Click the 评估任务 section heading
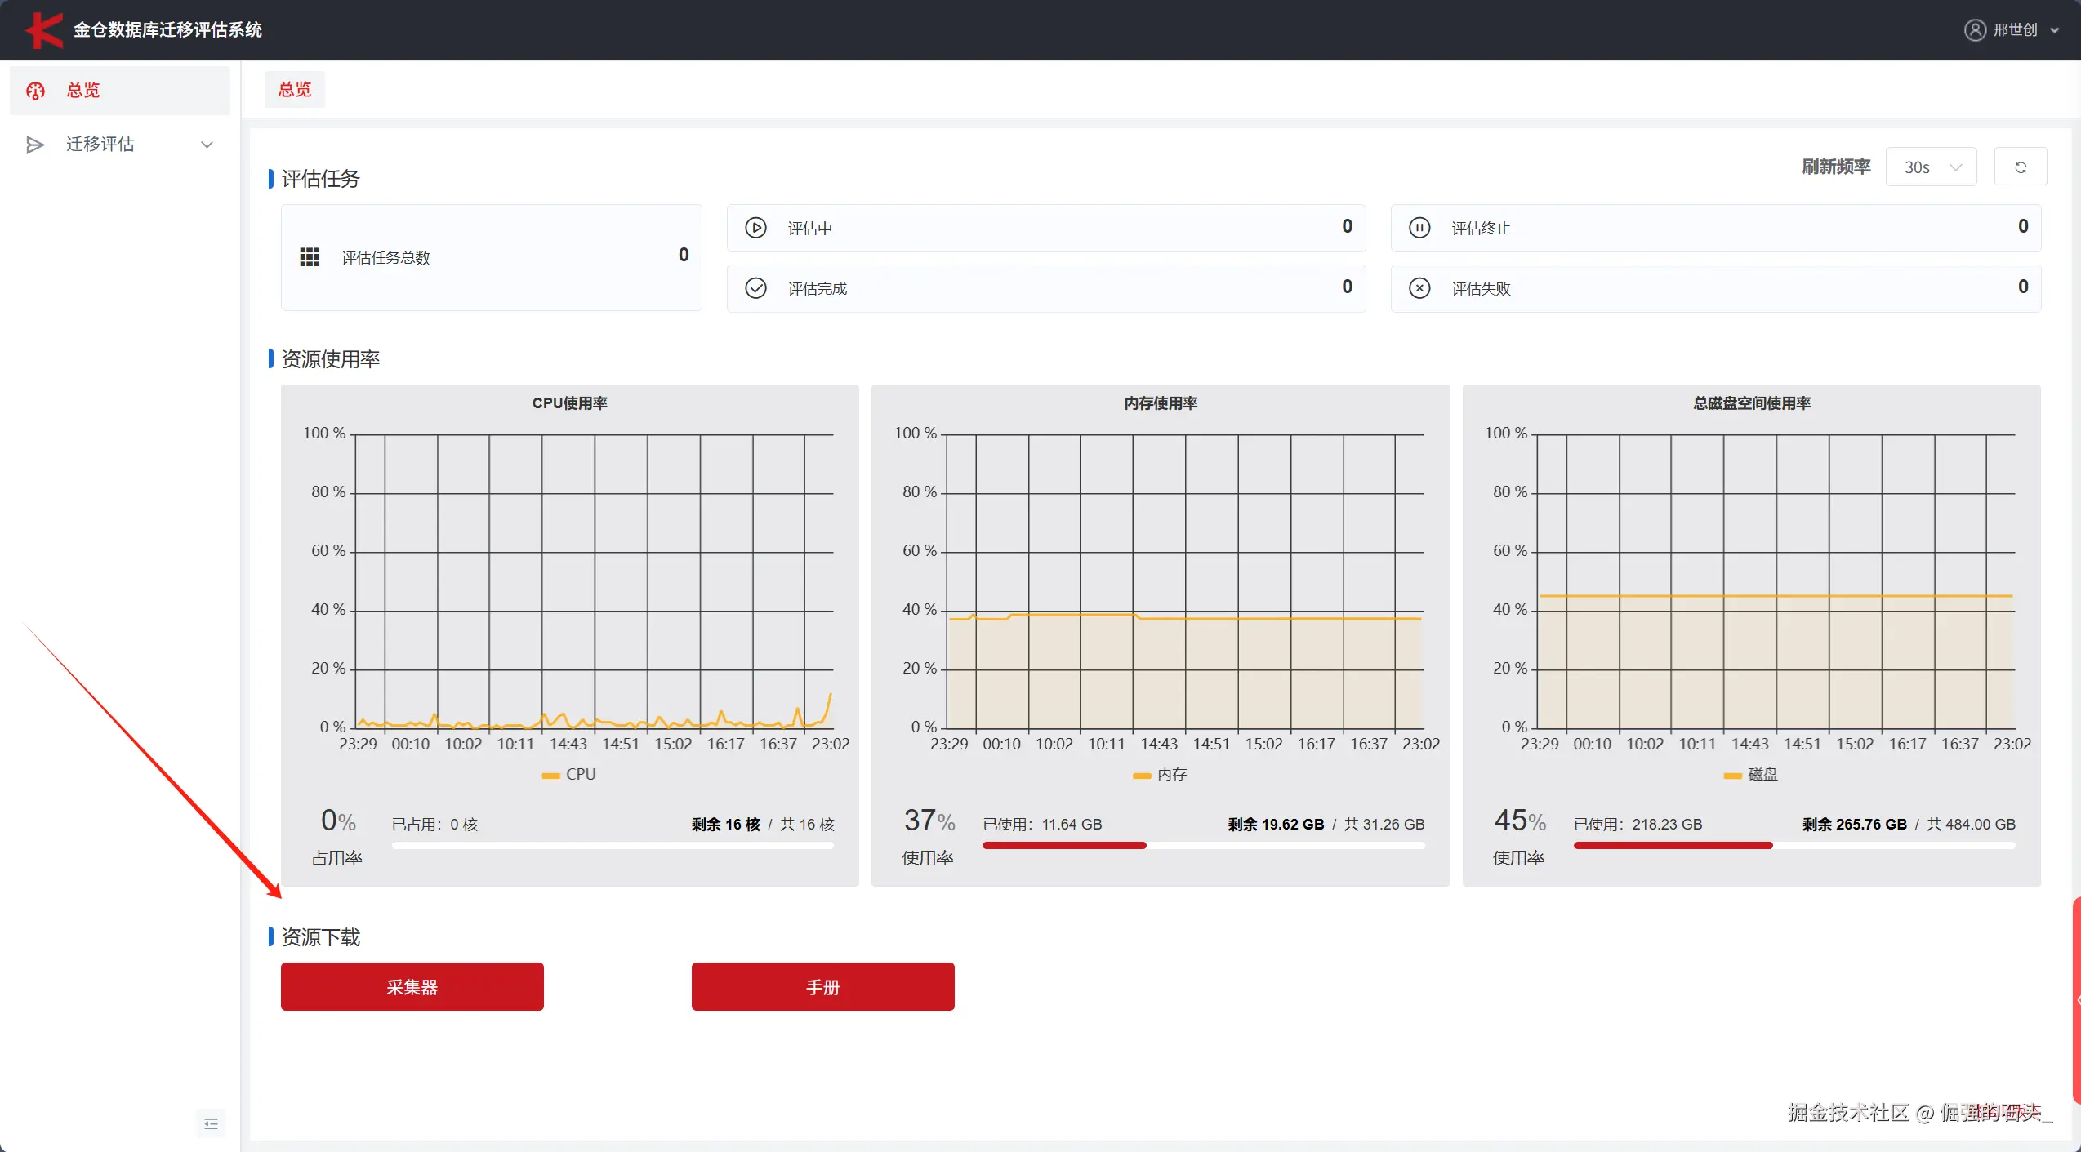This screenshot has height=1152, width=2081. [321, 179]
